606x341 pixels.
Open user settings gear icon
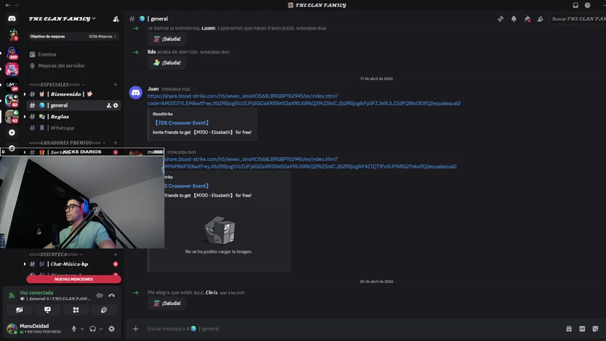[112, 329]
